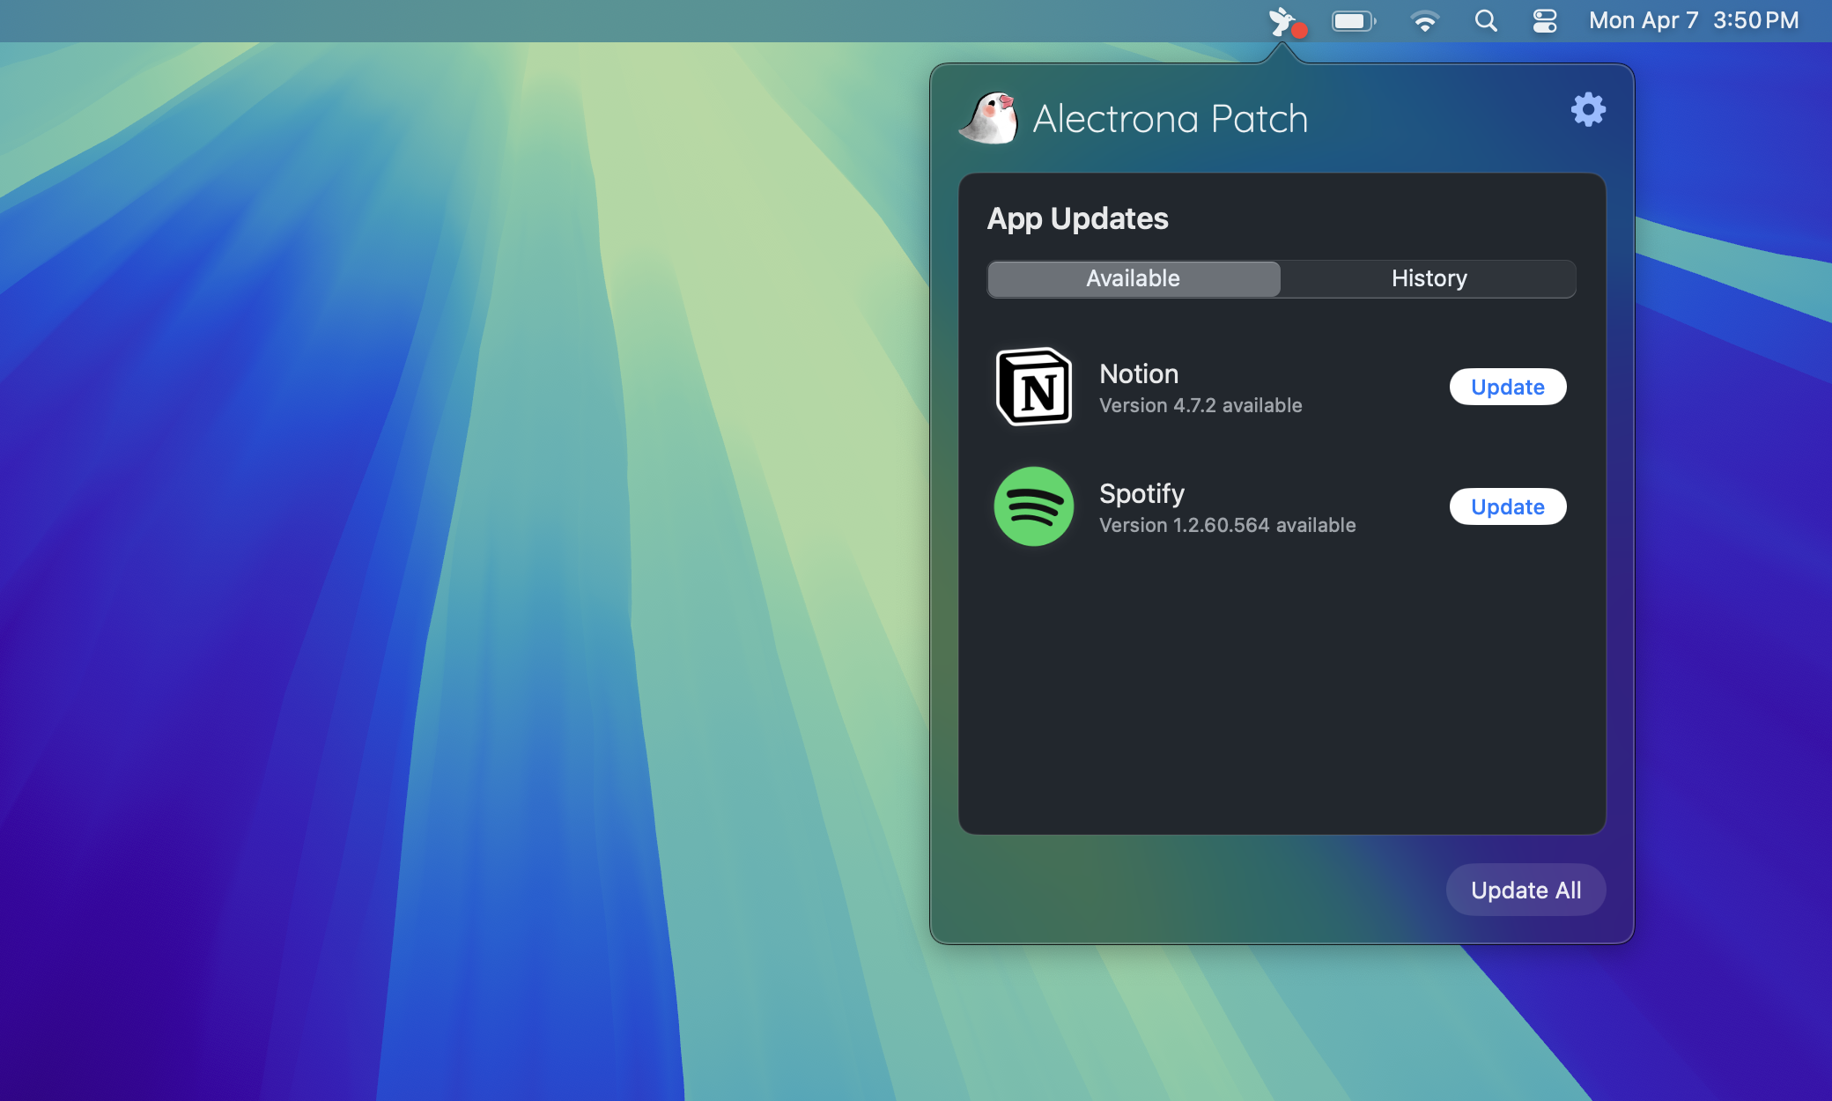The height and width of the screenshot is (1101, 1832).
Task: Click the Spotify version text
Action: click(1227, 525)
